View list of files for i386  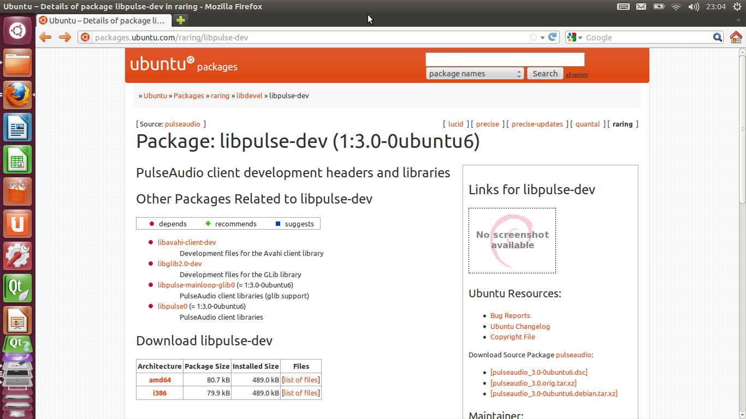[x=301, y=393]
